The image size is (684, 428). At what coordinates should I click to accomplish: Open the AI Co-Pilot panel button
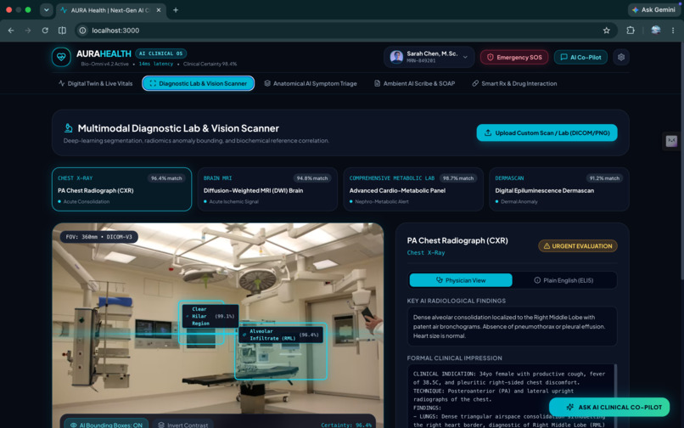pos(580,57)
